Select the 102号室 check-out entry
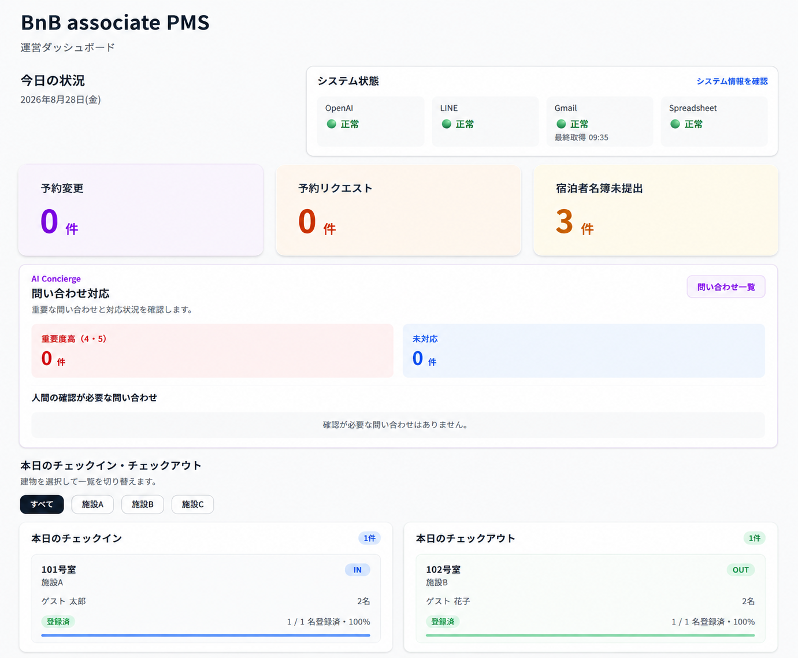The image size is (798, 658). click(x=591, y=598)
